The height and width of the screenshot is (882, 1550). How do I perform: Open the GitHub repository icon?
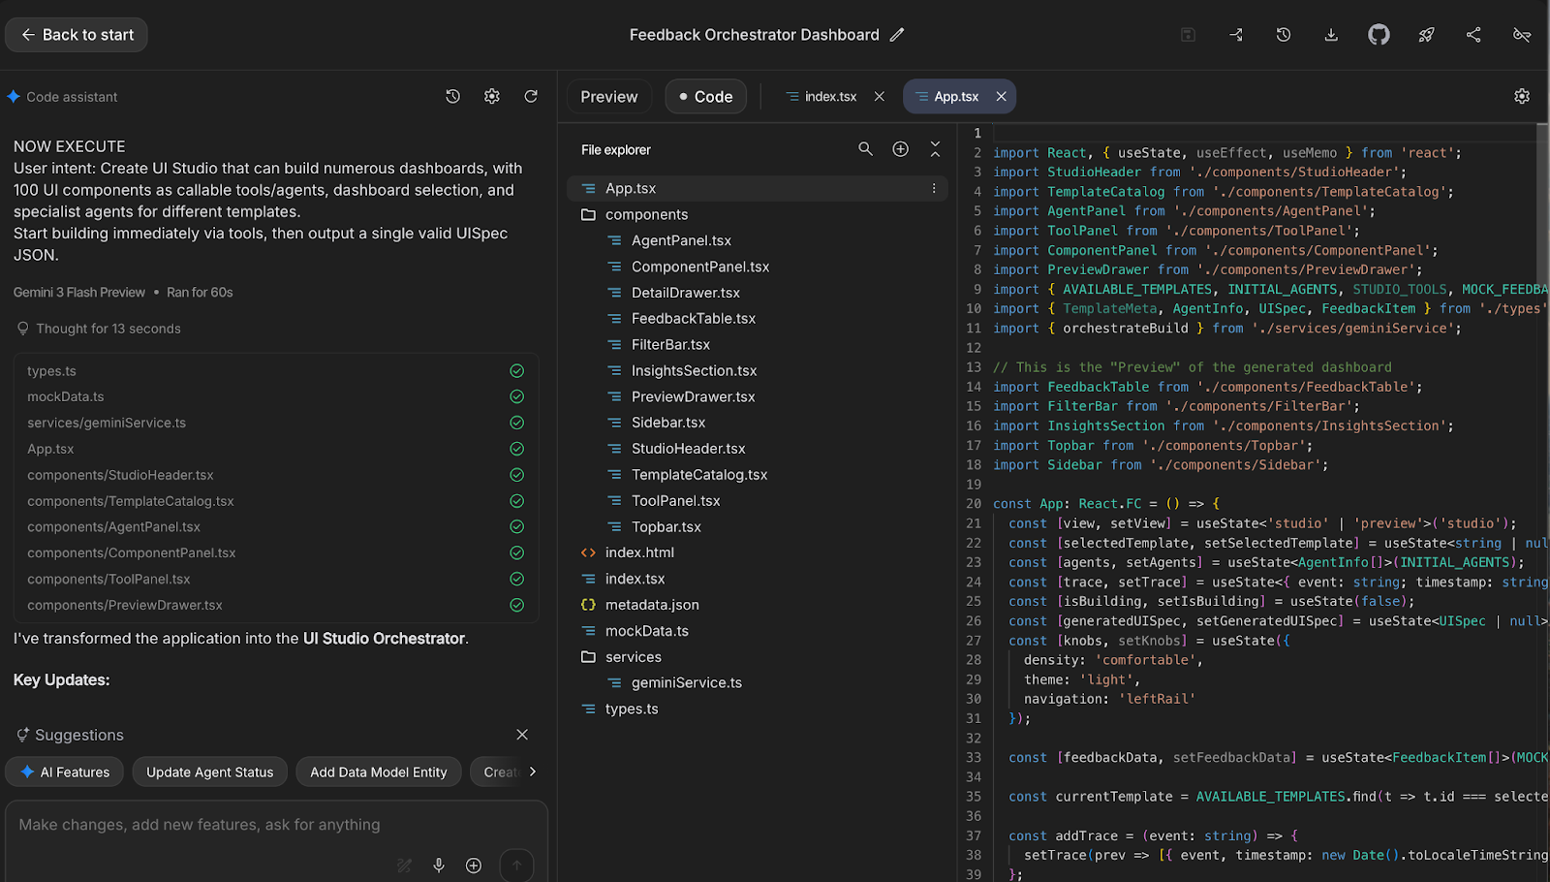(1378, 34)
